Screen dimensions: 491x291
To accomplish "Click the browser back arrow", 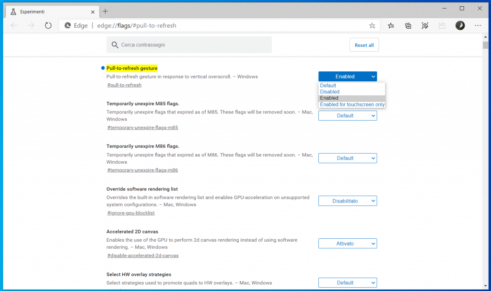I will click(14, 25).
